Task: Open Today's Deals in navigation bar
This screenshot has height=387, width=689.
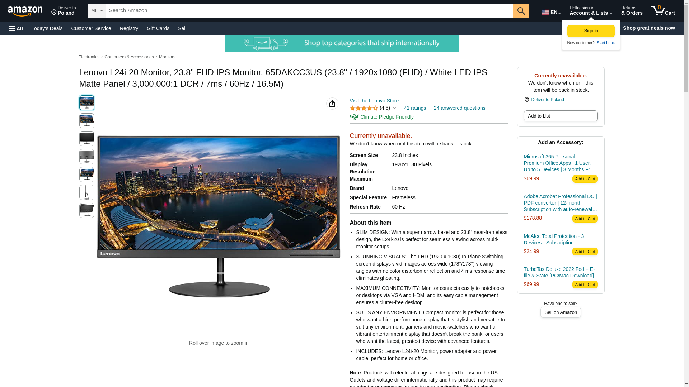Action: [47, 28]
